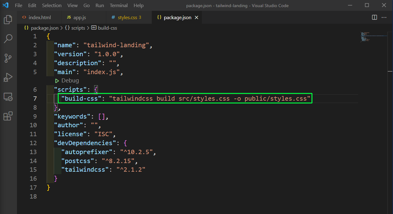The width and height of the screenshot is (393, 214).
Task: Click the "^8.2.15" version value
Action: [x=118, y=161]
